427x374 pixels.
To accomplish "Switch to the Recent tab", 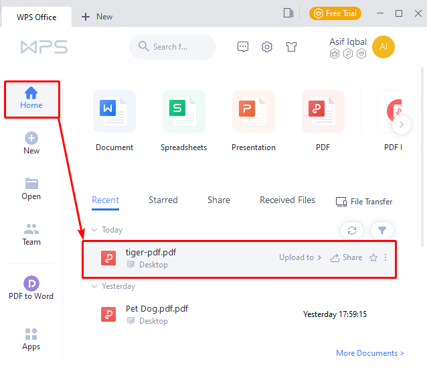I will (105, 200).
